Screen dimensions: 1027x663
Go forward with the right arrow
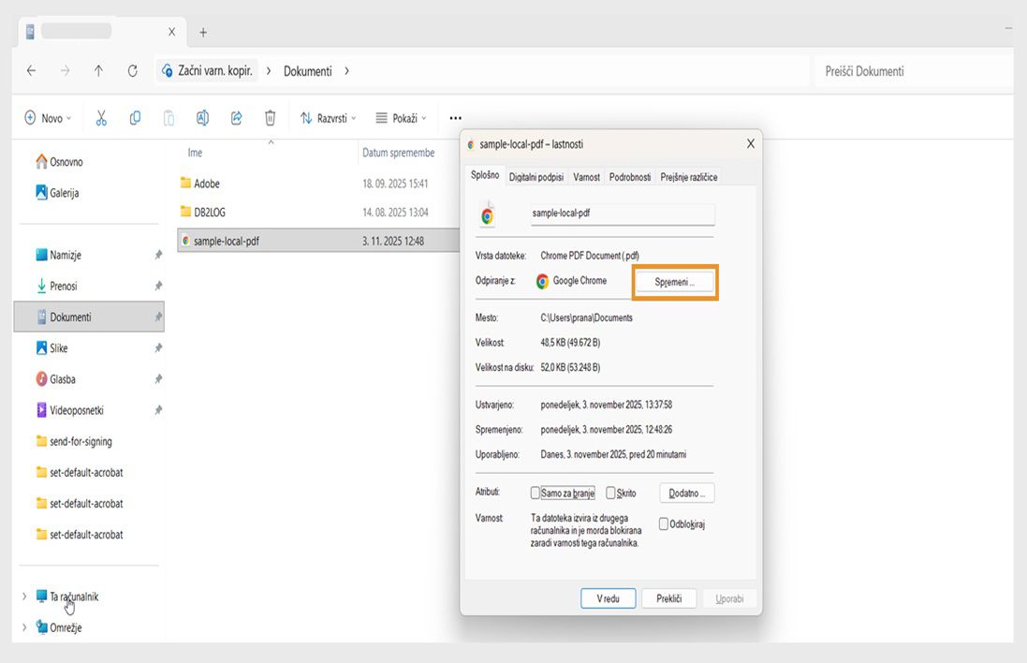(65, 71)
